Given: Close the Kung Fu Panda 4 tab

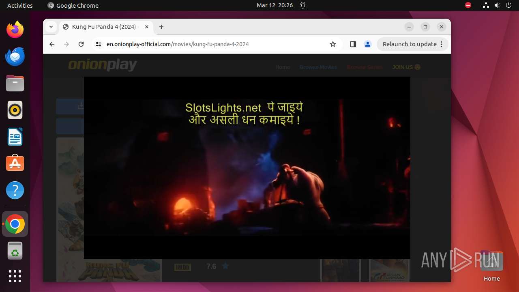Looking at the screenshot, I should click(147, 27).
